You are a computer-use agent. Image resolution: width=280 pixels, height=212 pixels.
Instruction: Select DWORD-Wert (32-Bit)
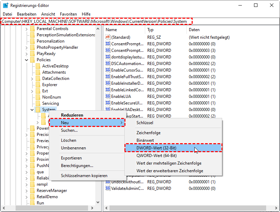tap(173, 148)
